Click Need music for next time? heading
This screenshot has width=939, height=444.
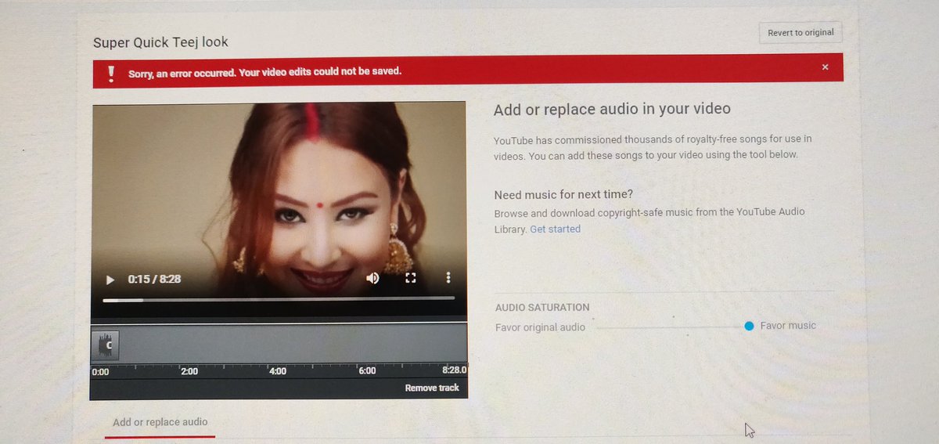pyautogui.click(x=563, y=194)
